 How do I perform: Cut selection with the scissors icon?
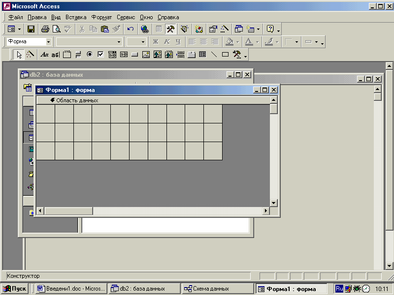pos(82,29)
